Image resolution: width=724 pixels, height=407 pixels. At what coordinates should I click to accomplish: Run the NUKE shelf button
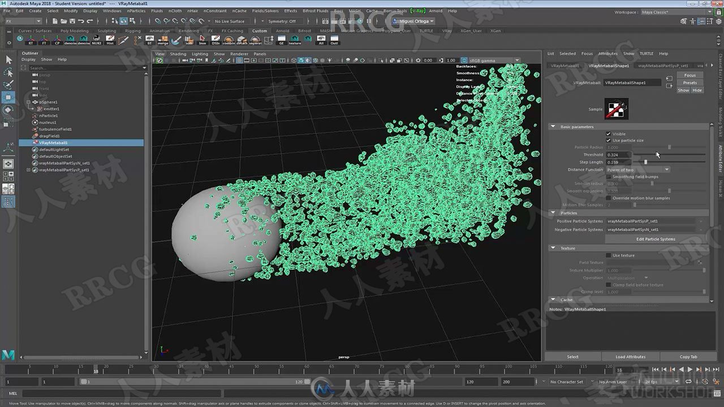[97, 40]
